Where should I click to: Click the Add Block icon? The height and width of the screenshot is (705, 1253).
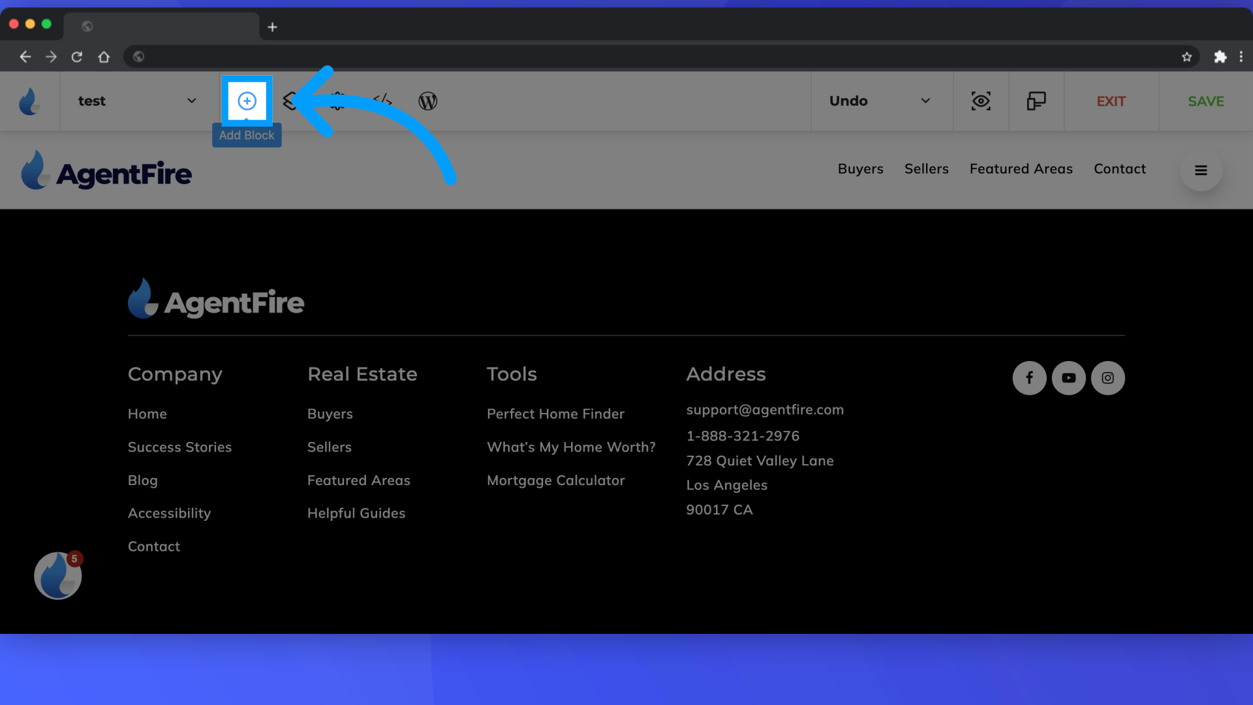(x=246, y=101)
